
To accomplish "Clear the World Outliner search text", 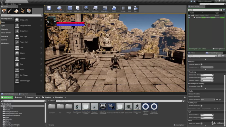I will point(220,10).
